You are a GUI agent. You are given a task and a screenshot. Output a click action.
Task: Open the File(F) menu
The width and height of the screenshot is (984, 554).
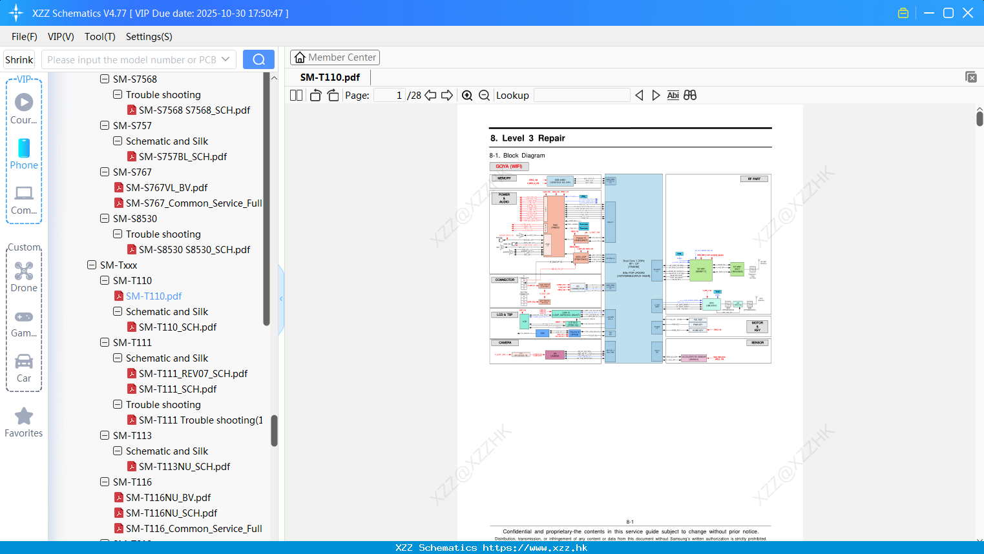click(x=25, y=37)
